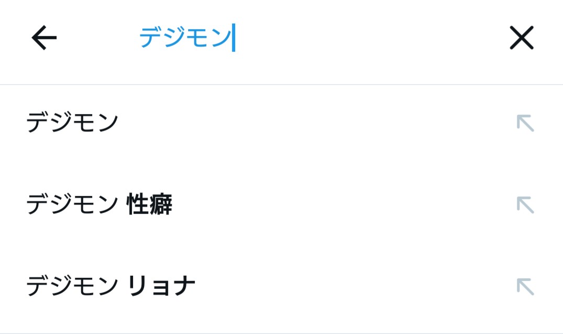Pick the デジモン リョナ suggestion
563x334 pixels.
(x=111, y=286)
